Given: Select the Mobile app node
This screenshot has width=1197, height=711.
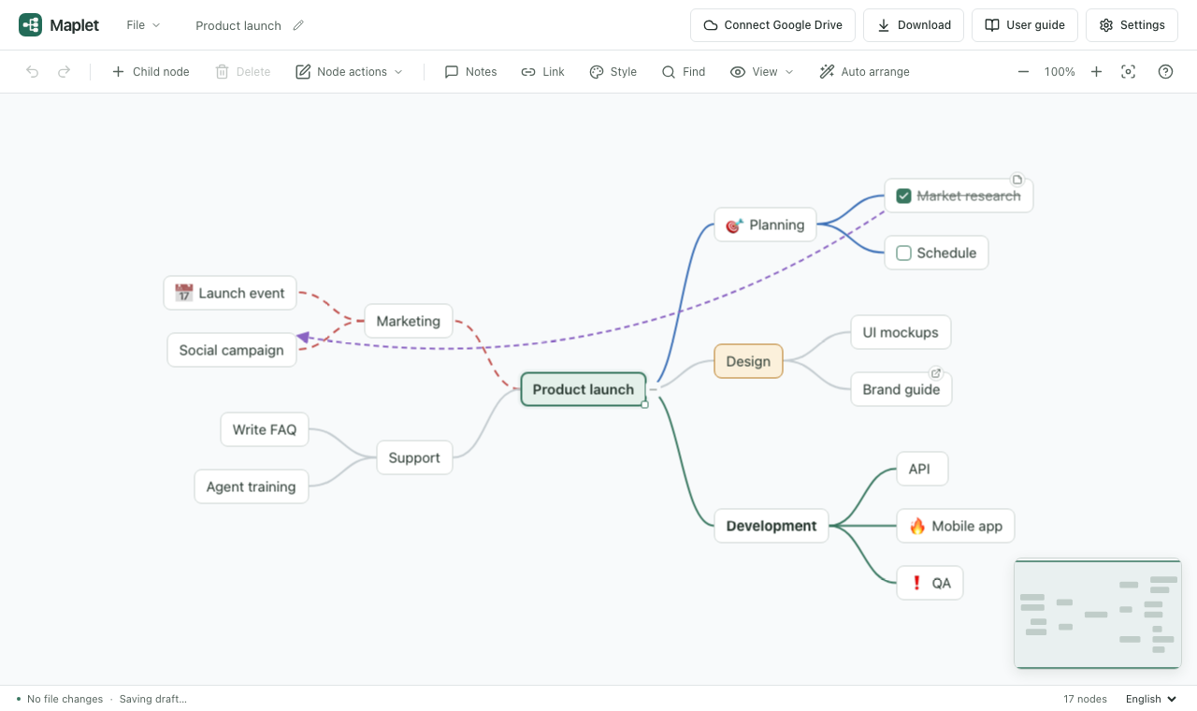Looking at the screenshot, I should [956, 526].
